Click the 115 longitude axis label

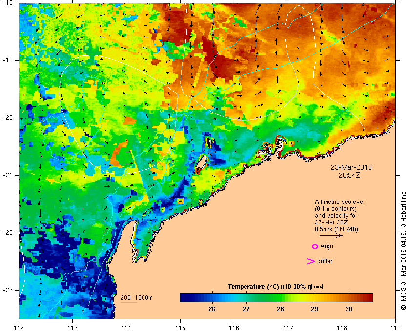pos(180,327)
